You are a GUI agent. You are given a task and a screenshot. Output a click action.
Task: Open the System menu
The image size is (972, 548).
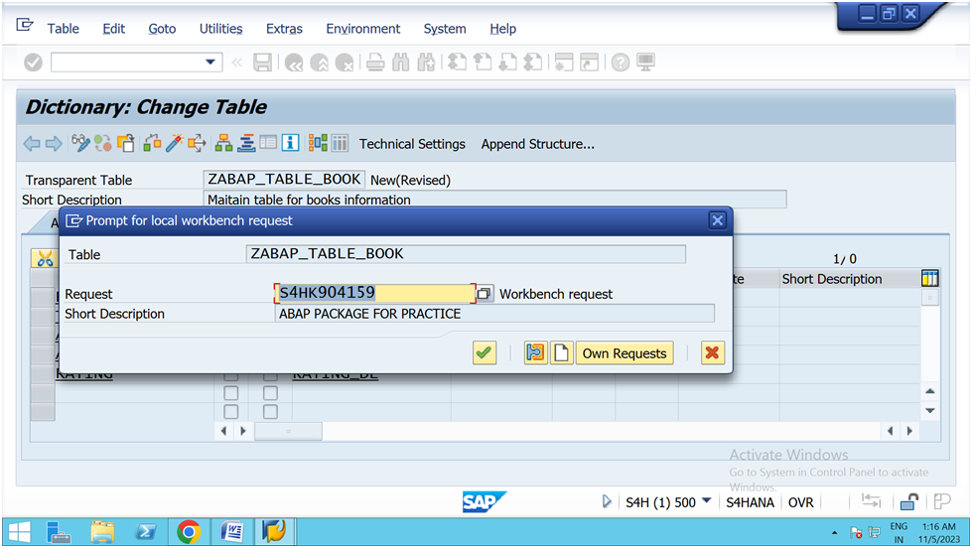click(445, 29)
